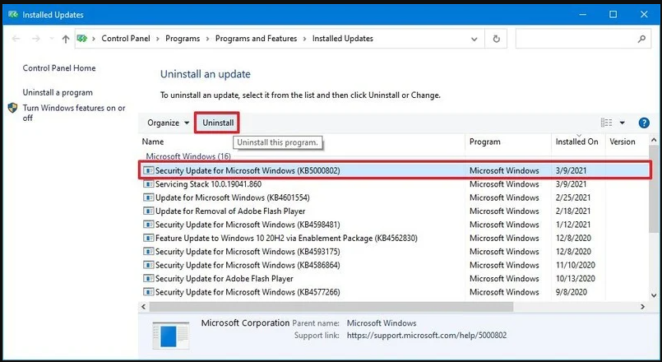
Task: Select Servicing Stack 10.0.19041.860 row
Action: tap(394, 184)
